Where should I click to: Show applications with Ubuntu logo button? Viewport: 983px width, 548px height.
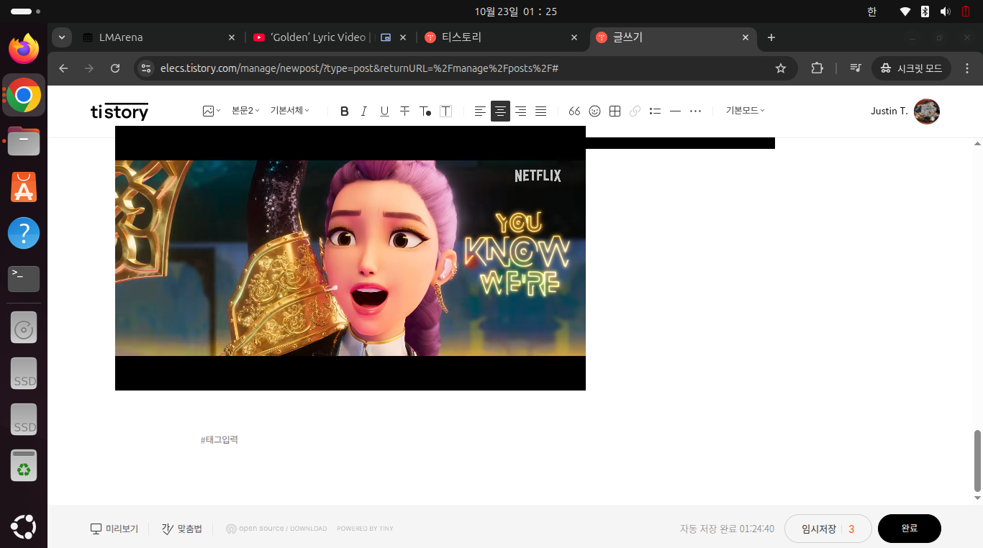point(24,528)
